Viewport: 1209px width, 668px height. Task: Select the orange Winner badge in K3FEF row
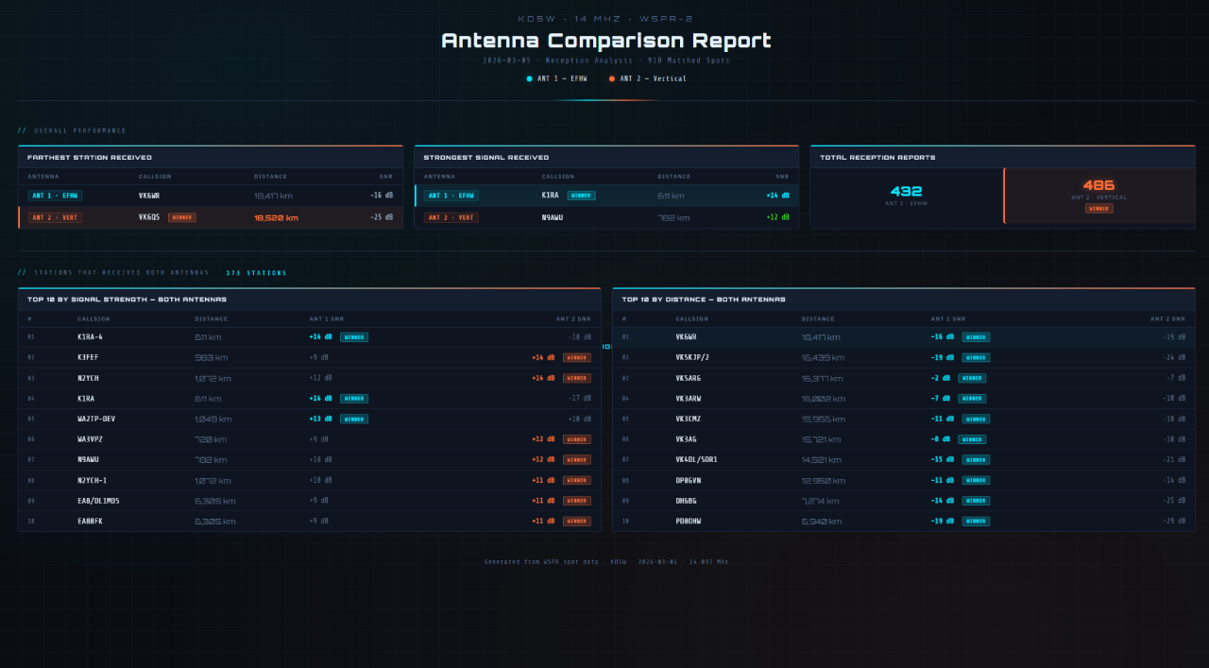(x=577, y=357)
